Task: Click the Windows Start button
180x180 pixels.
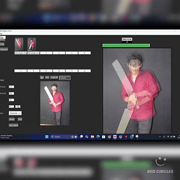Action: (47, 137)
